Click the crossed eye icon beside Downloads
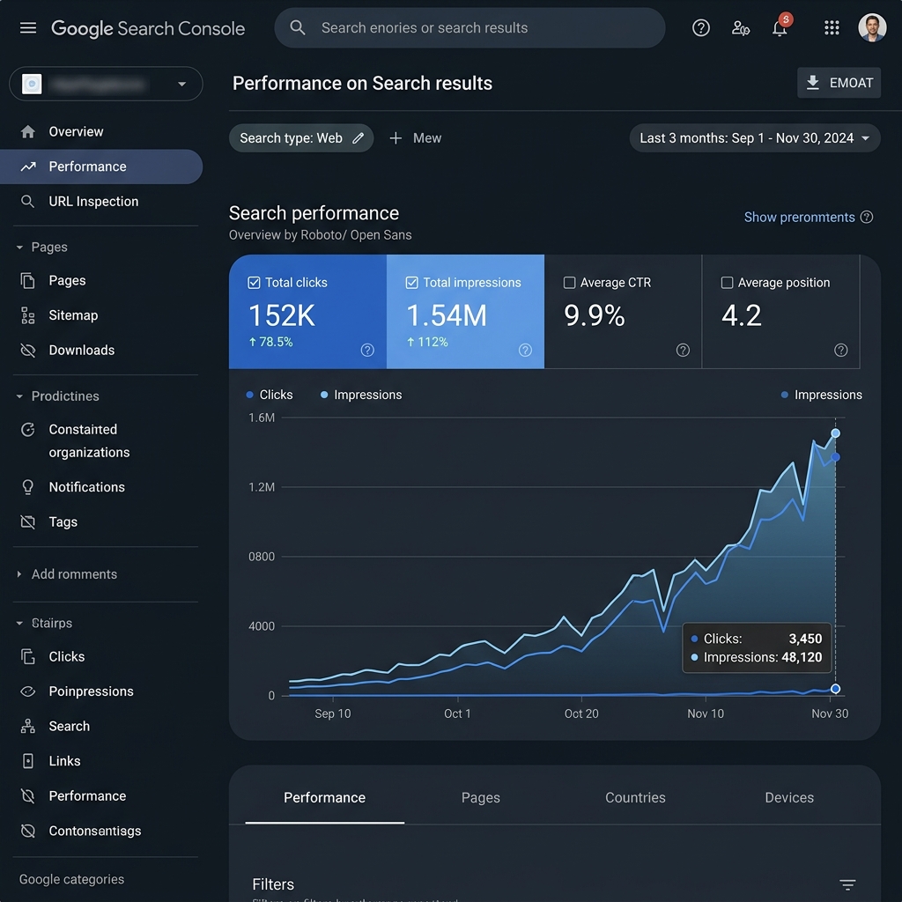The image size is (902, 902). [27, 351]
